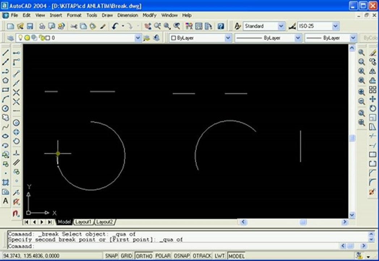Select the Ellipse draw tool
This screenshot has height=261, width=379.
coord(5,136)
